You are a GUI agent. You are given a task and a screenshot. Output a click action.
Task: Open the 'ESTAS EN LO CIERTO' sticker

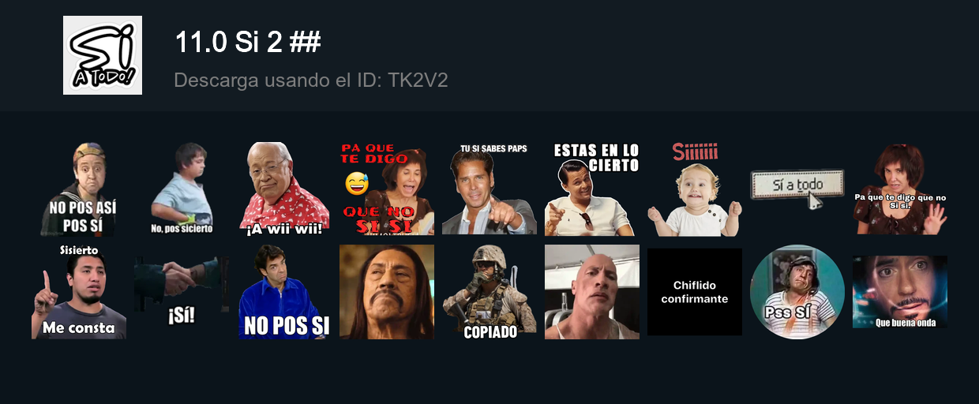(592, 189)
